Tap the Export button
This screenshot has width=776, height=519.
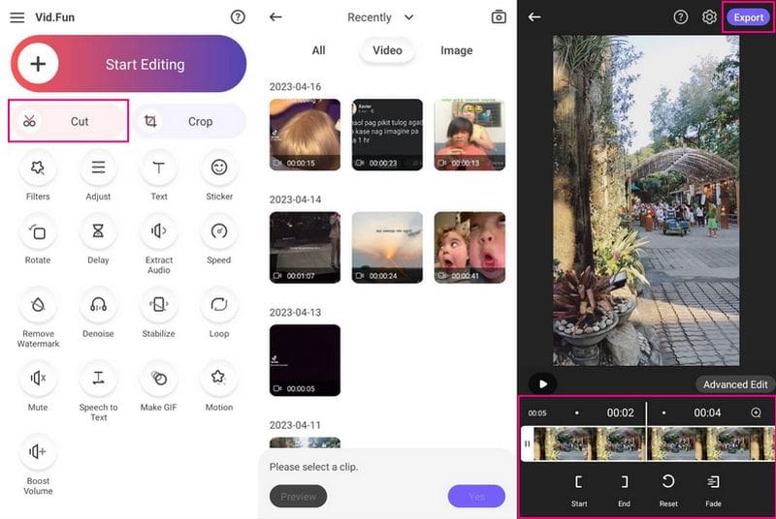pos(748,17)
